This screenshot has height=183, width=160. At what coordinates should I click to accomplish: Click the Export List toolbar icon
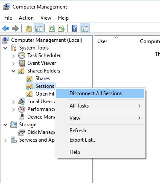(61, 28)
